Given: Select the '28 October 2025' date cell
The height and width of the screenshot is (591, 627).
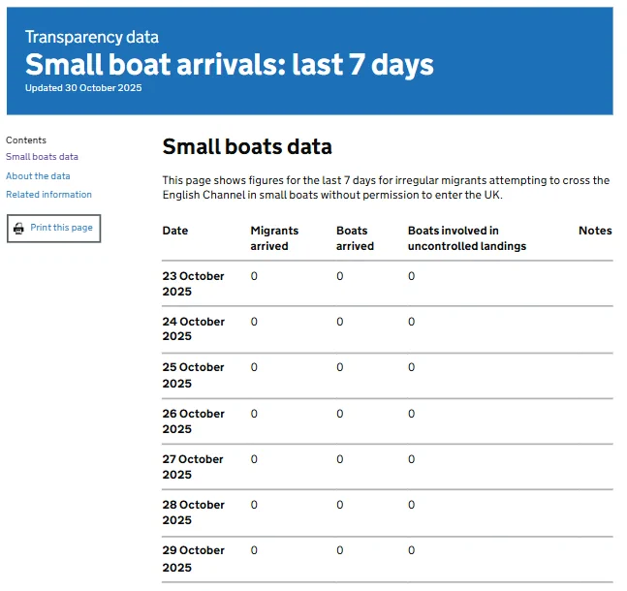Looking at the screenshot, I should coord(194,513).
